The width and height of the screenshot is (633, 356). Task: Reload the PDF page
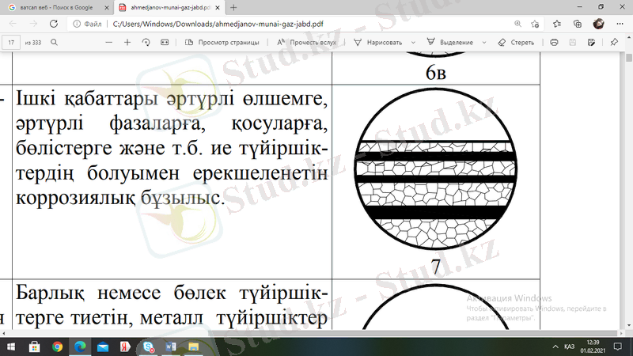tap(53, 24)
